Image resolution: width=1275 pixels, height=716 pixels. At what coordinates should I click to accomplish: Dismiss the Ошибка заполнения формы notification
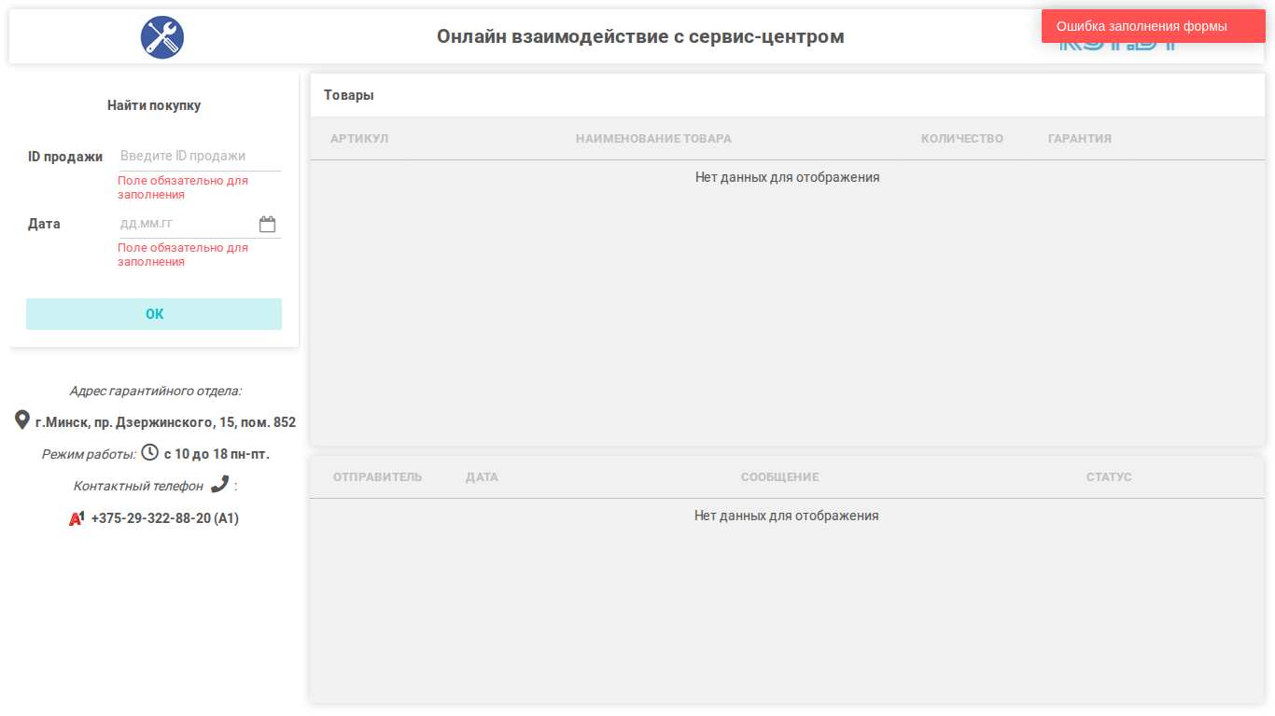point(1154,26)
